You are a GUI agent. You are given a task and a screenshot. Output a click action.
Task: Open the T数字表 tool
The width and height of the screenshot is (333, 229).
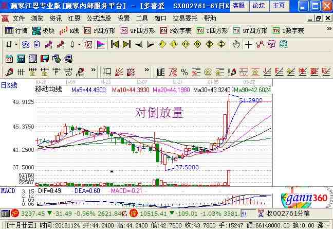(x=288, y=31)
